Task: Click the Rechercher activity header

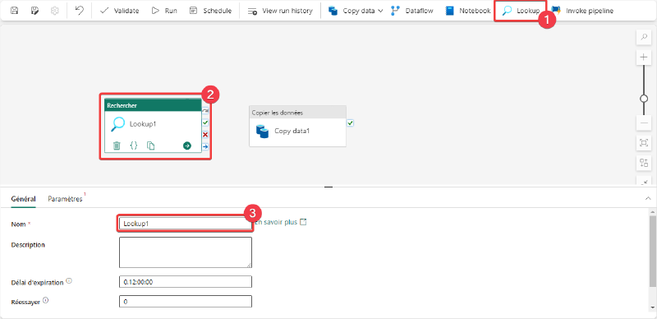Action: coord(153,105)
